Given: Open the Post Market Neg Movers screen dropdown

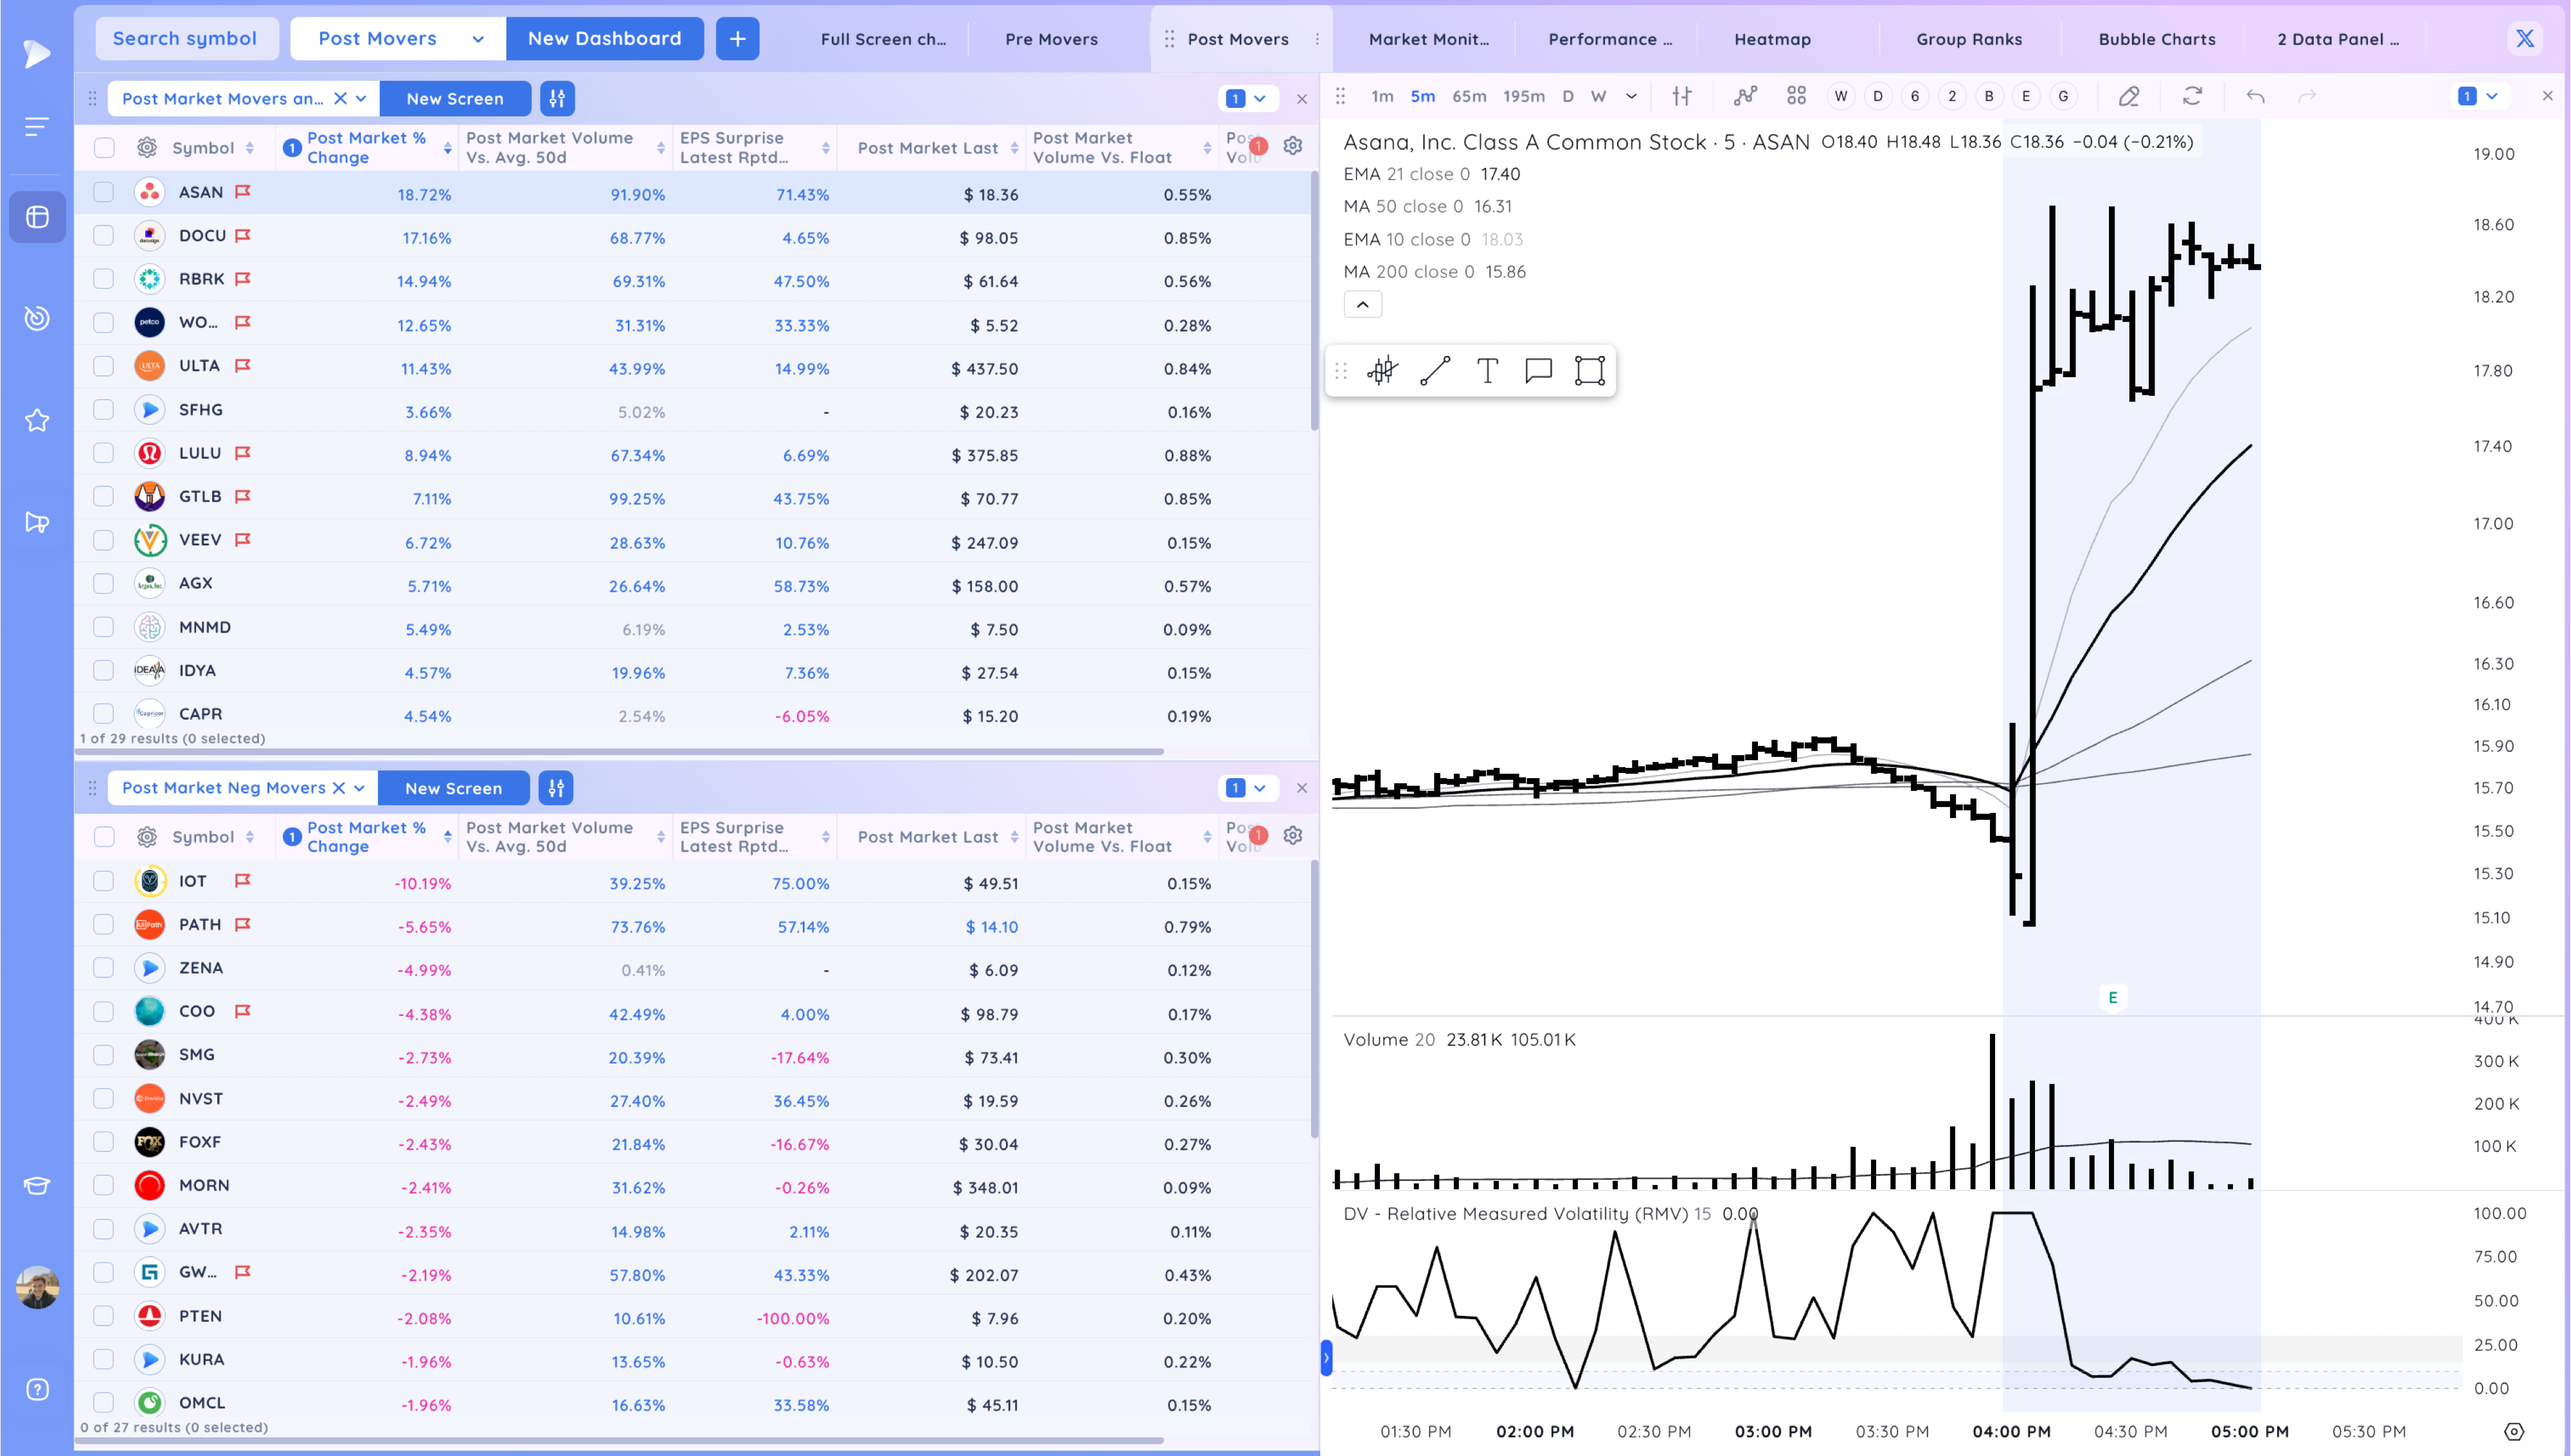Looking at the screenshot, I should [x=359, y=788].
